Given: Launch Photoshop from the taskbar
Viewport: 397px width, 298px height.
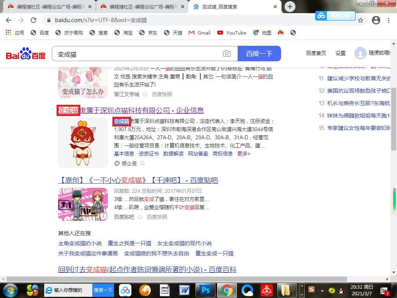Looking at the screenshot, I should pos(205,290).
